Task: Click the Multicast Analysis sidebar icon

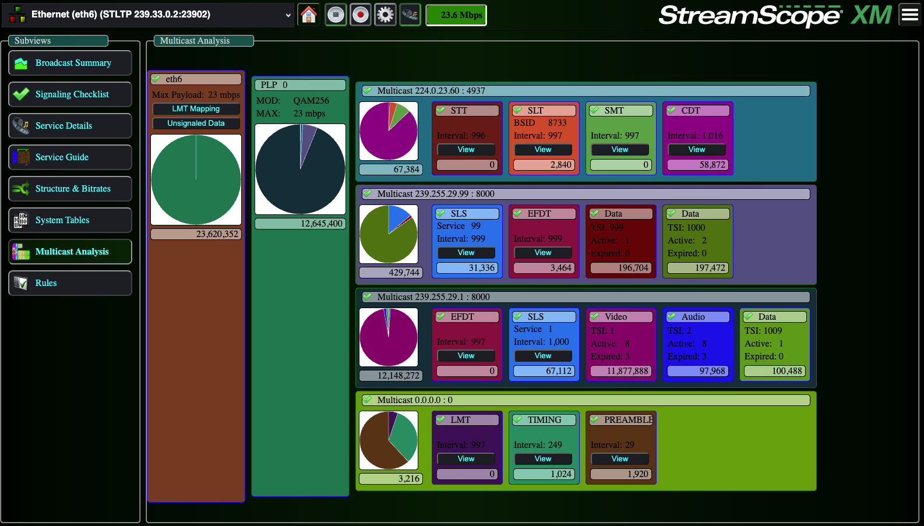Action: tap(22, 252)
